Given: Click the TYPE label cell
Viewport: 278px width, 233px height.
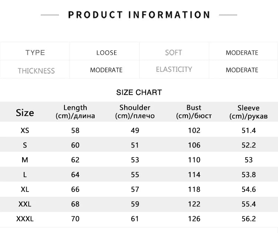Looking at the screenshot, I should (35, 53).
